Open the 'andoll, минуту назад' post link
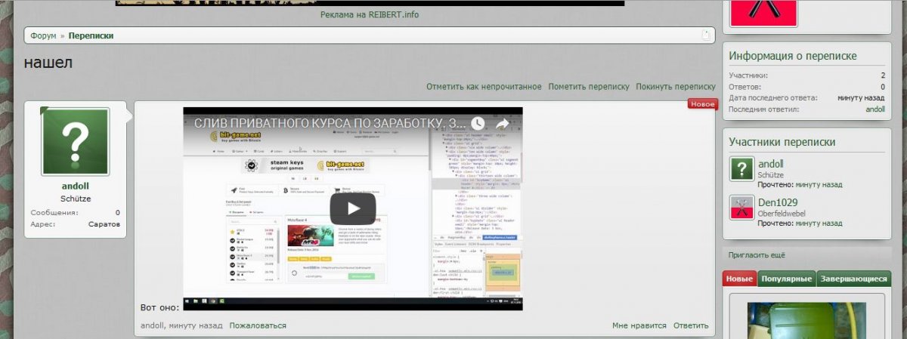Image resolution: width=907 pixels, height=339 pixels. click(x=181, y=325)
